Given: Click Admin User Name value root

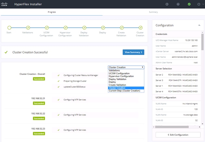Looking at the screenshot, I should pyautogui.click(x=196, y=63).
